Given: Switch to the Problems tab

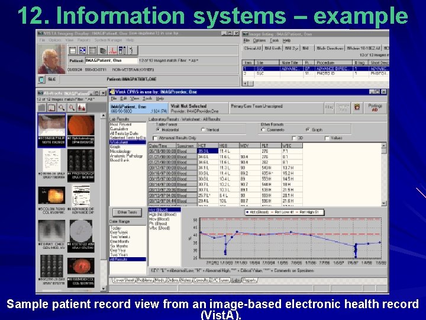Looking at the screenshot, I should click(x=145, y=280).
